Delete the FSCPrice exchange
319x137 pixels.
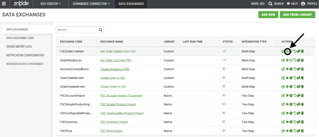[302, 131]
